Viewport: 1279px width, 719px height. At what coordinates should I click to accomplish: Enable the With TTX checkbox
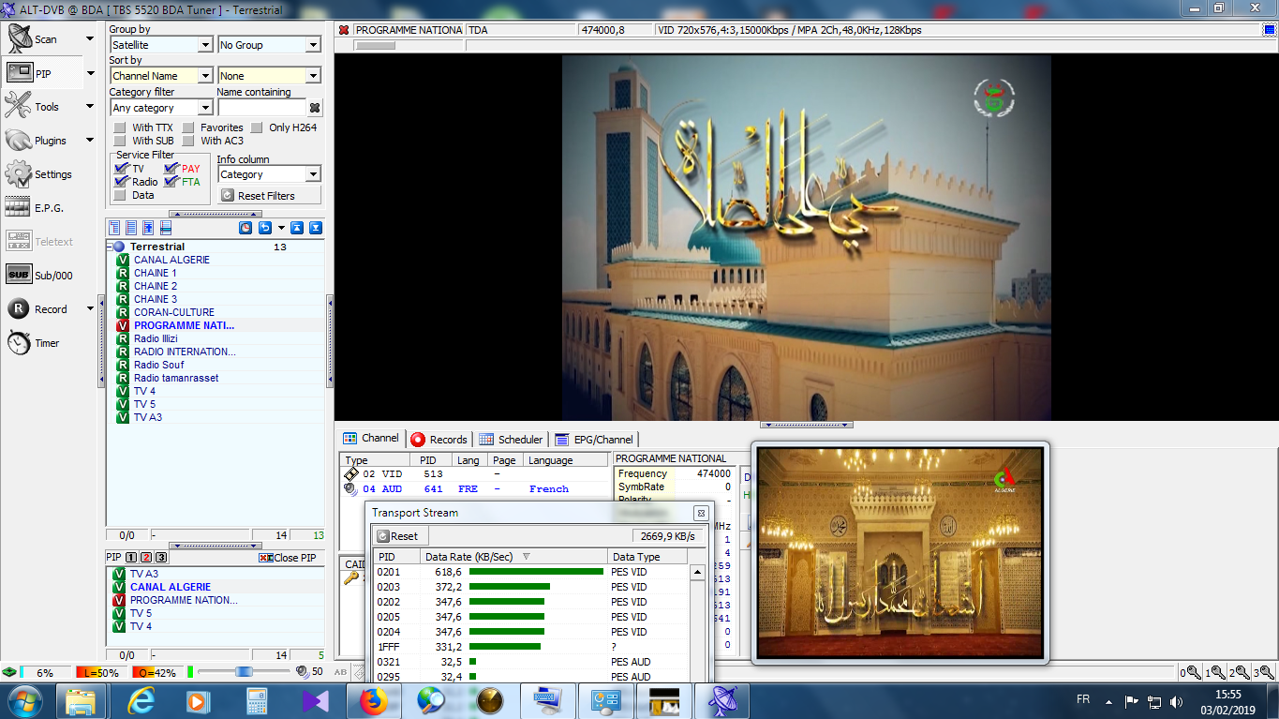(120, 127)
